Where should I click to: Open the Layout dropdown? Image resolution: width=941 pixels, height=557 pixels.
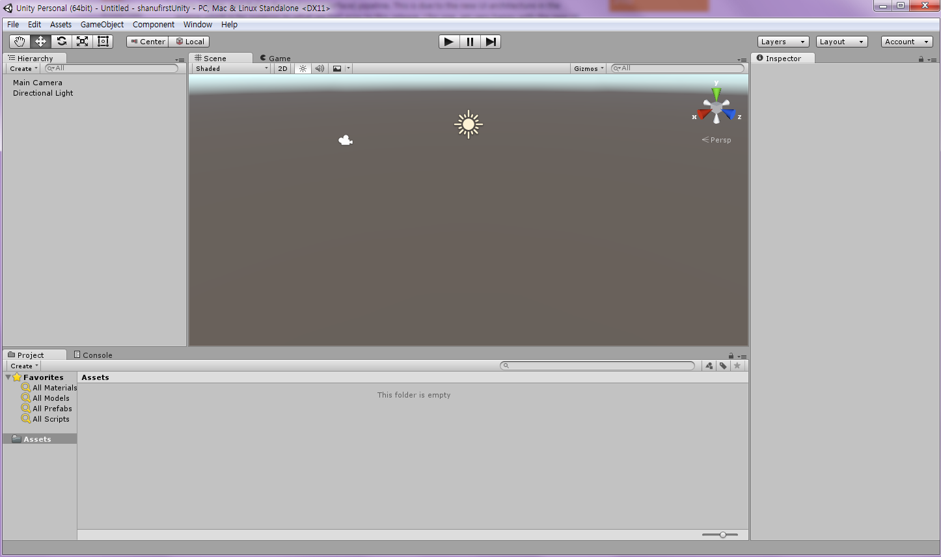(x=842, y=42)
